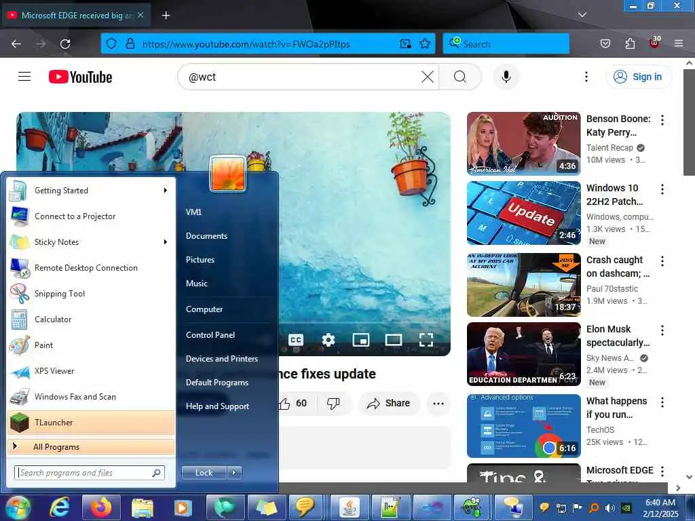Open Help and Support link
This screenshot has height=521, width=695.
218,406
